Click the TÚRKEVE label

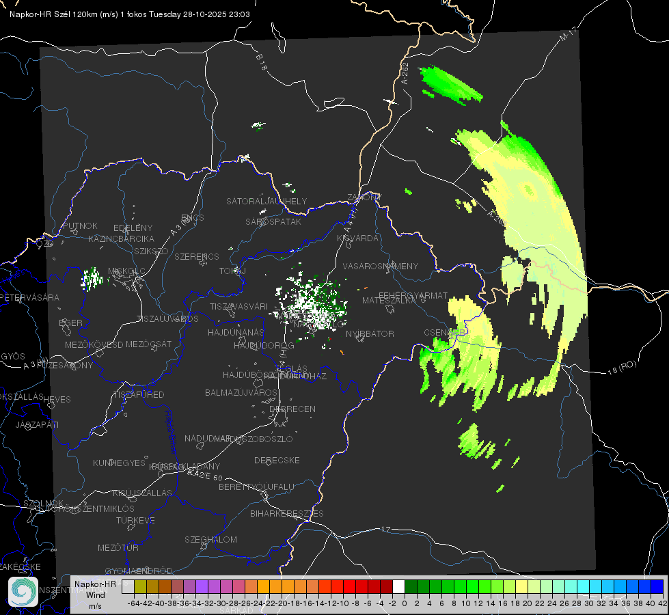(x=136, y=520)
